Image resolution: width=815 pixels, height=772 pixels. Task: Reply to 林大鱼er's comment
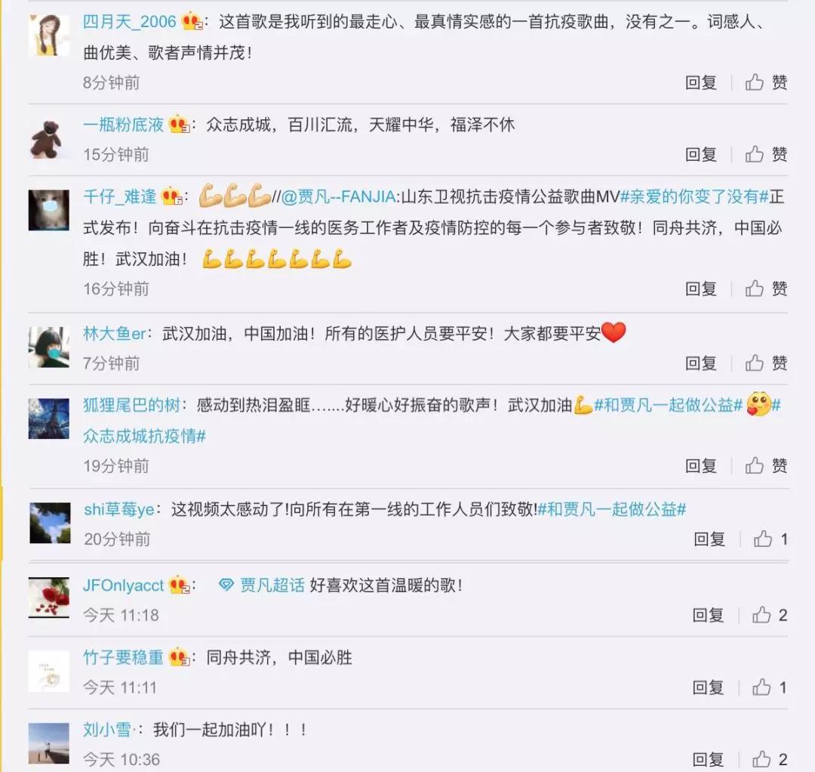tap(700, 363)
